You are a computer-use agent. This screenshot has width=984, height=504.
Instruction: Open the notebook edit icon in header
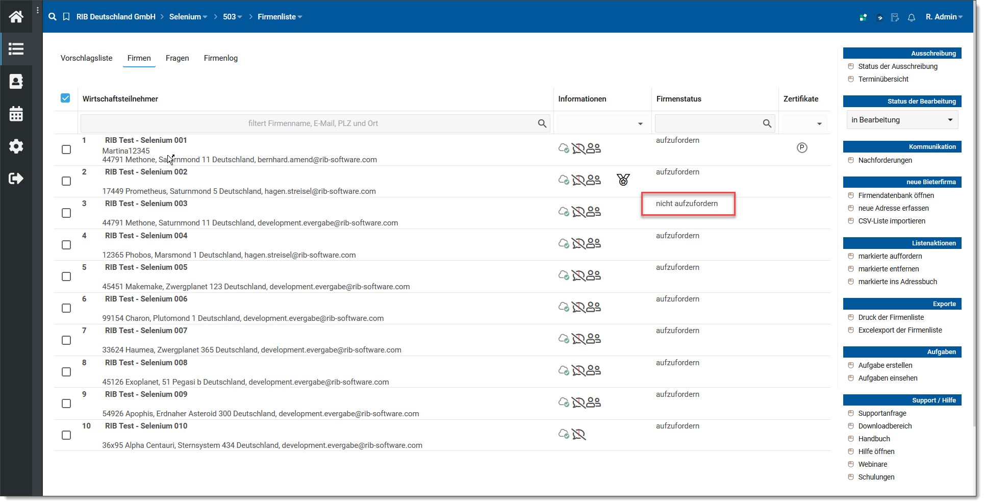pos(895,17)
